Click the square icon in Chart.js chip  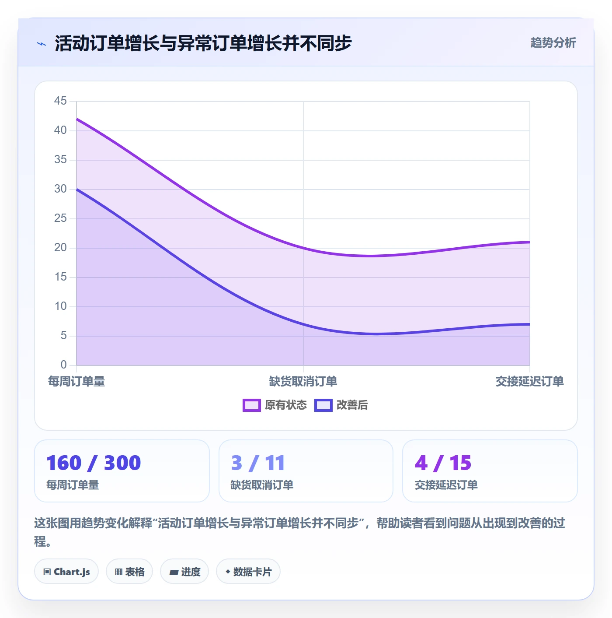pos(47,572)
